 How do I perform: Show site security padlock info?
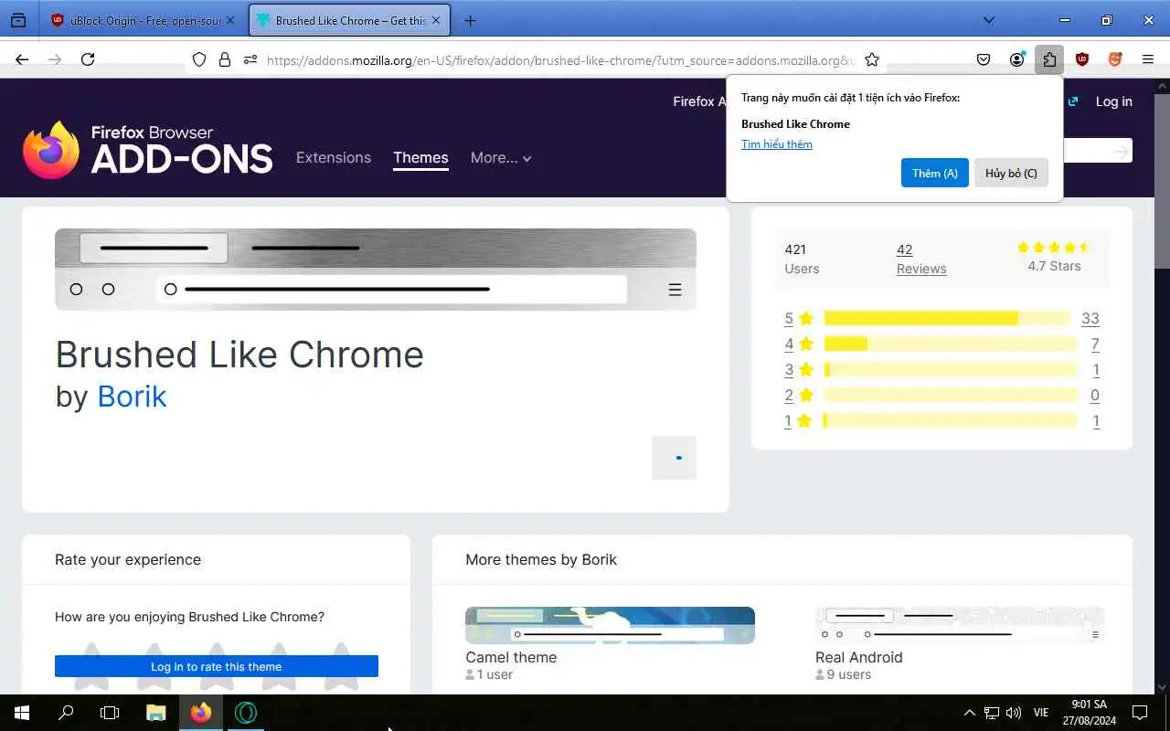(x=224, y=59)
